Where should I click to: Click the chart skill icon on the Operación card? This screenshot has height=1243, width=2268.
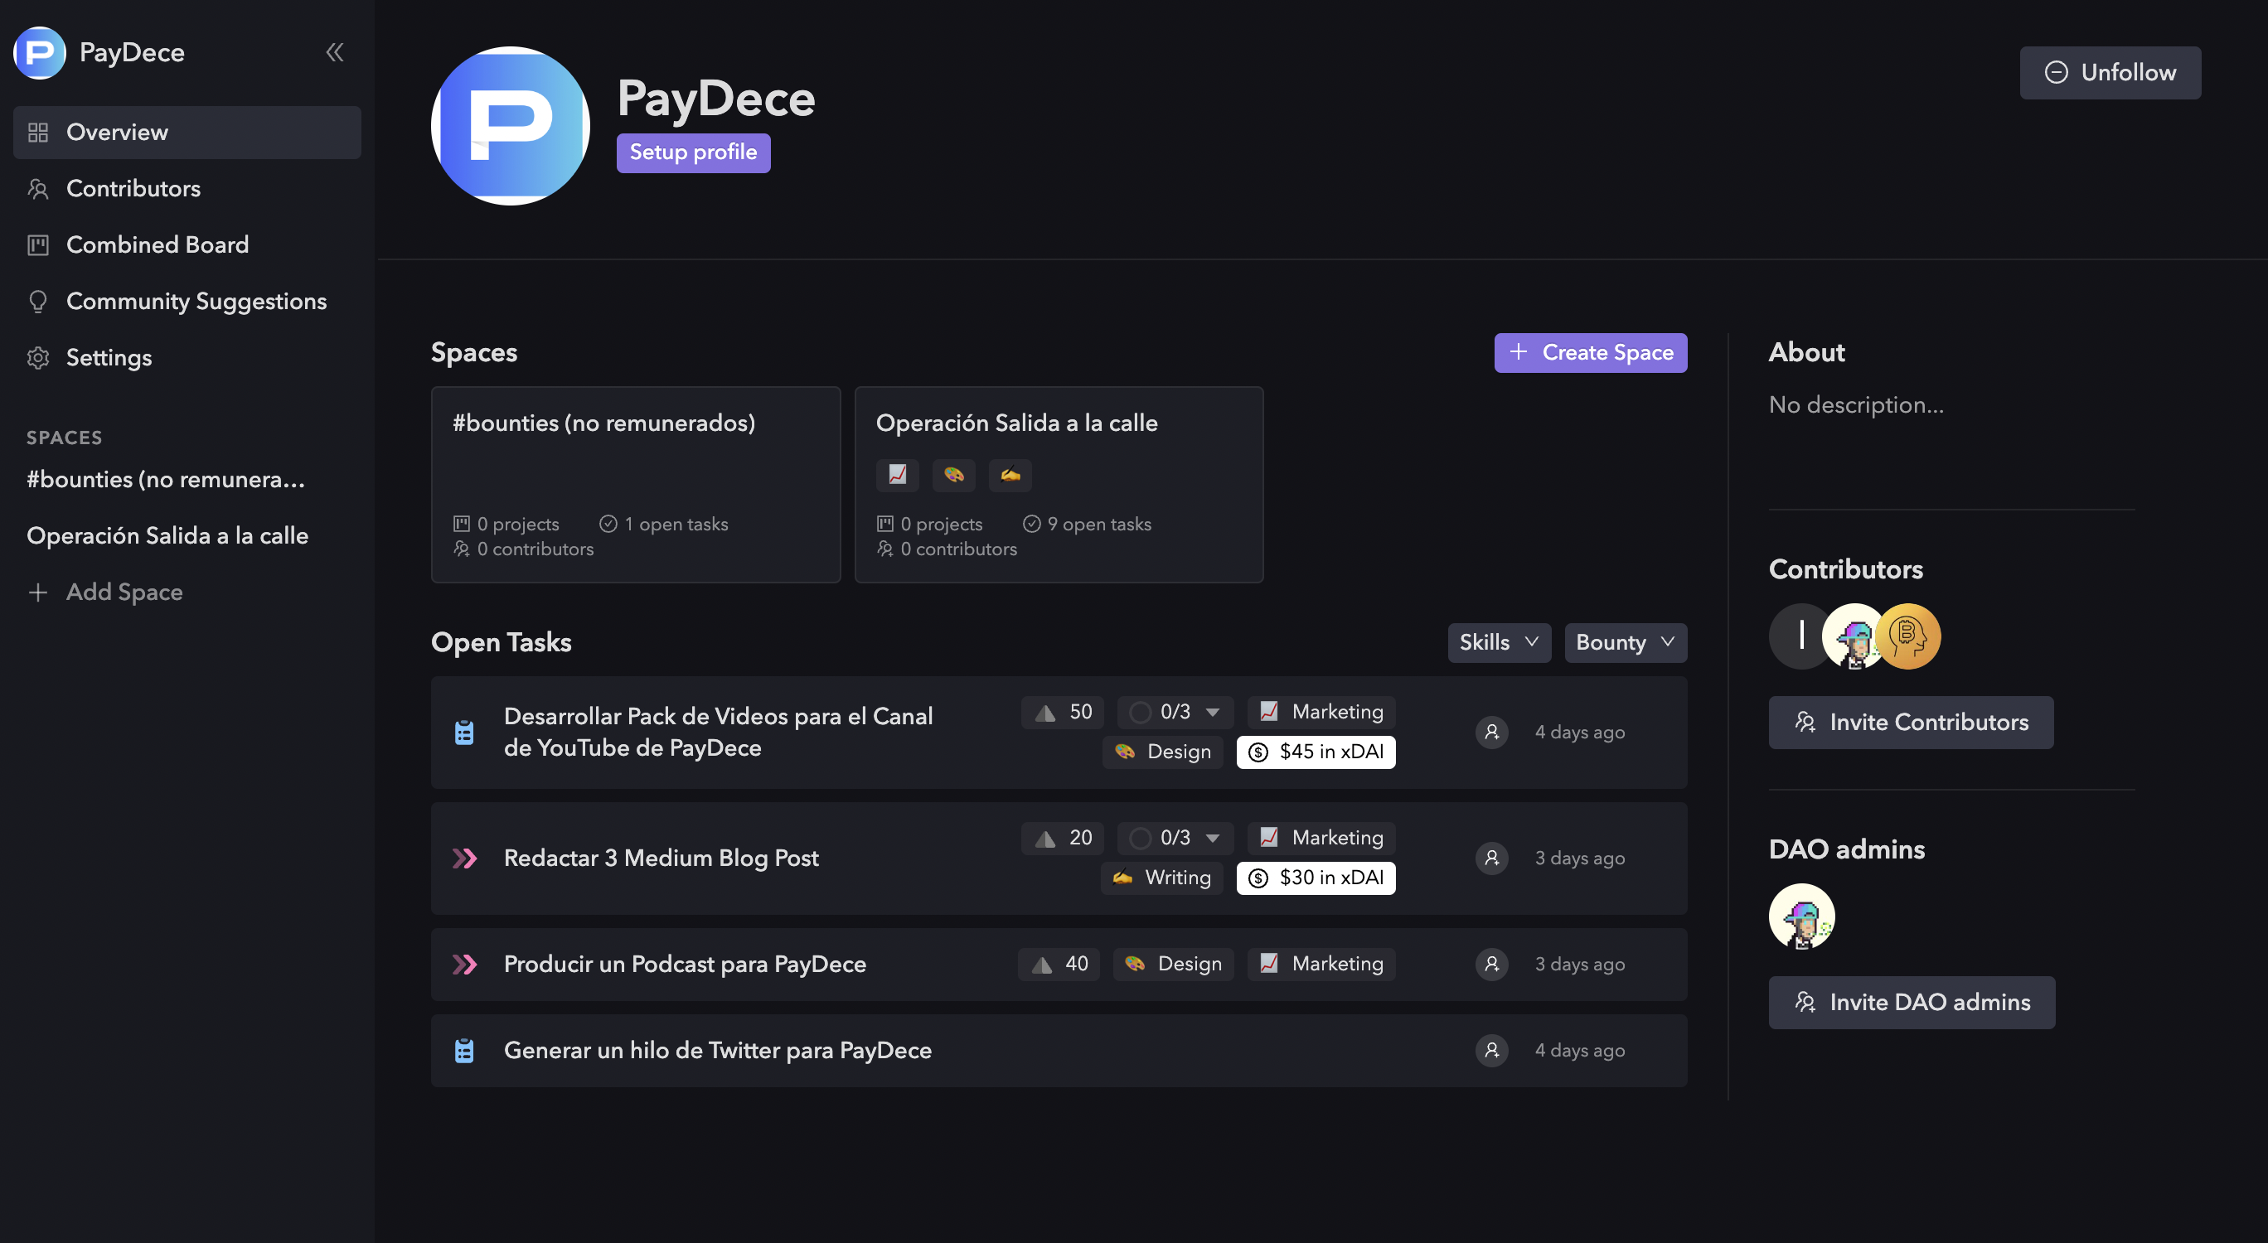coord(897,475)
